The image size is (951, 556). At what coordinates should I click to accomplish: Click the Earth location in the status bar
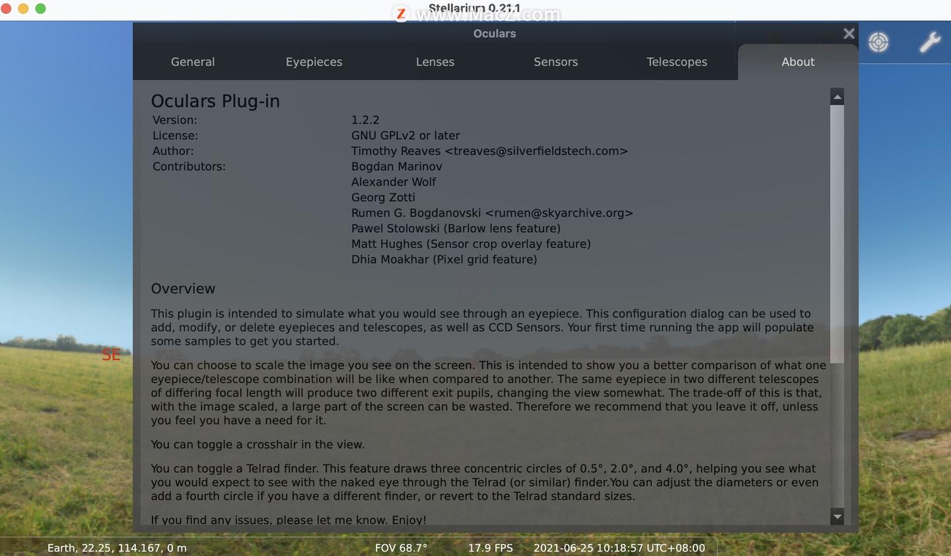pos(117,548)
